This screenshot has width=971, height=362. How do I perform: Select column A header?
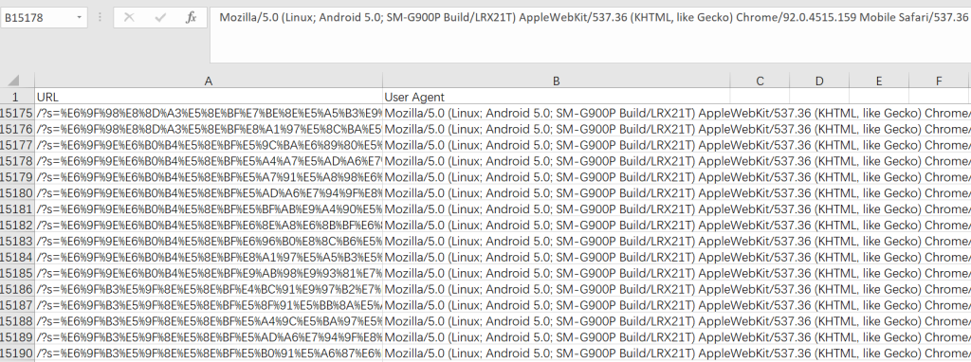pyautogui.click(x=209, y=81)
